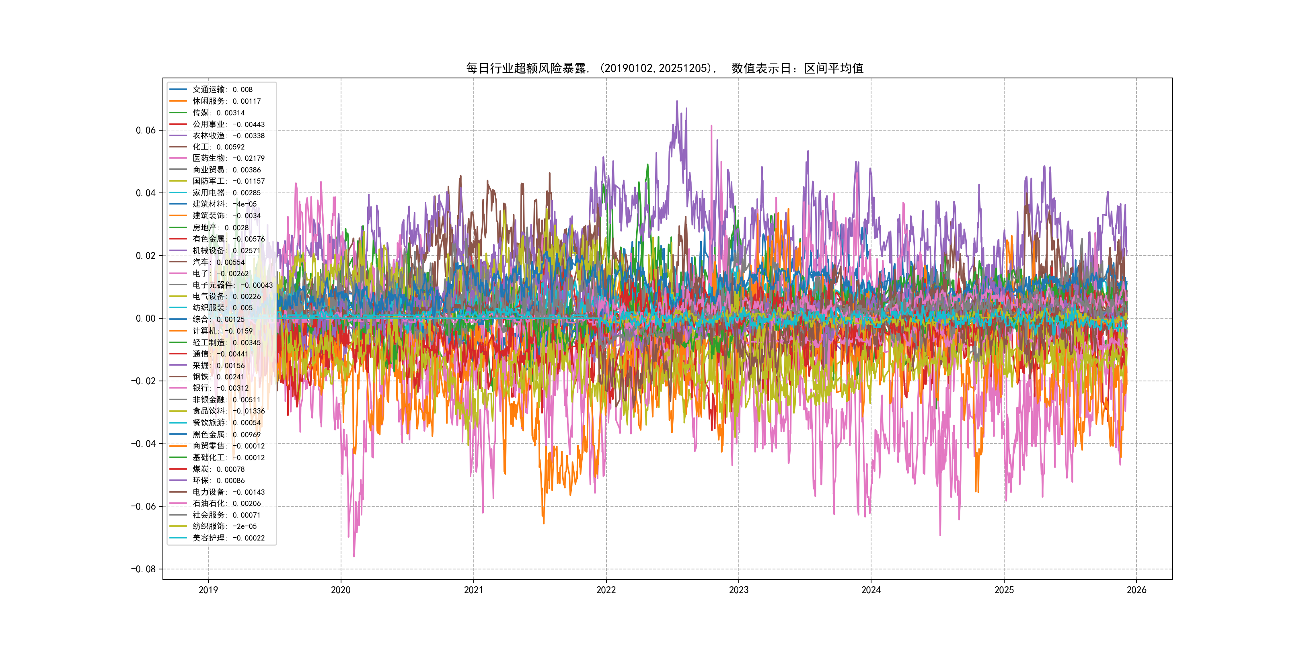The height and width of the screenshot is (651, 1303).
Task: Click the 2019 x-axis tick label
Action: coord(208,590)
